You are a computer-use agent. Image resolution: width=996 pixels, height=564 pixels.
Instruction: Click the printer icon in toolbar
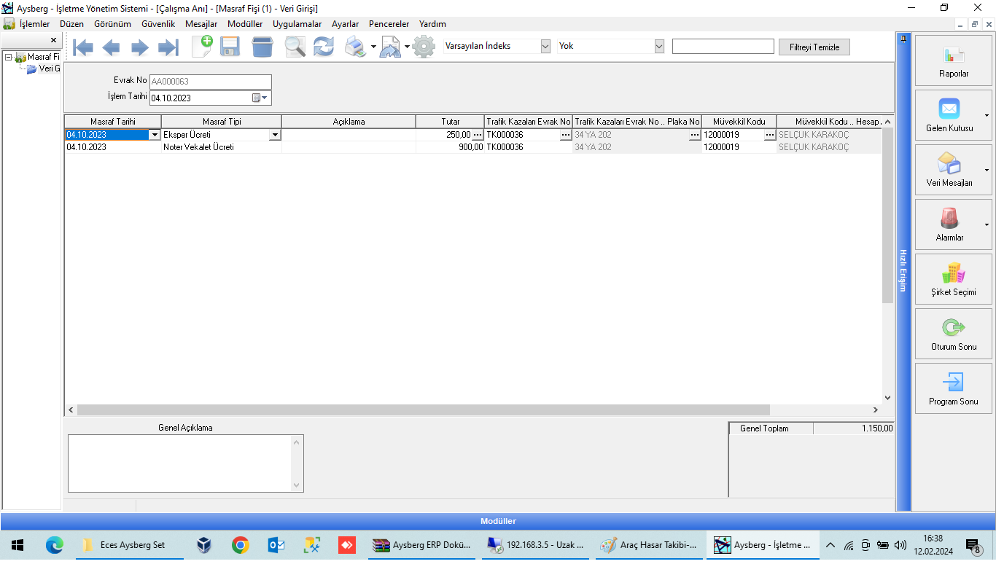point(355,47)
